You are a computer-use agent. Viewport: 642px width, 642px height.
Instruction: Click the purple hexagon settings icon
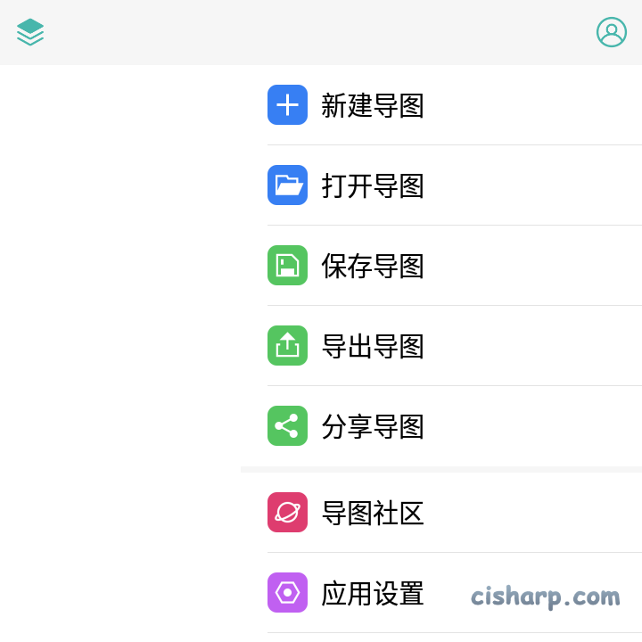click(287, 593)
